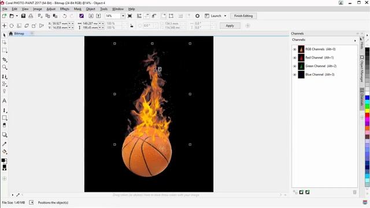
Task: Select the Fill bucket tool
Action: click(4, 151)
